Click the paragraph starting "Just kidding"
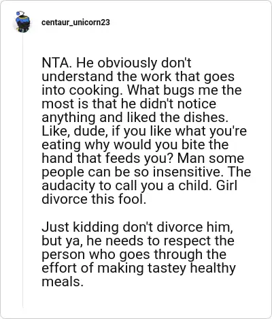Viewport: 272px width, 319px height. 139,254
